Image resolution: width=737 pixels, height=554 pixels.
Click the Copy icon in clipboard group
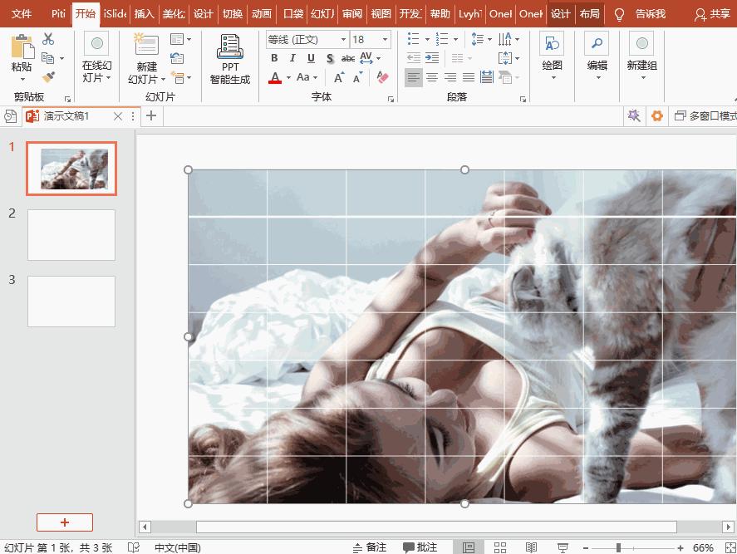(47, 58)
